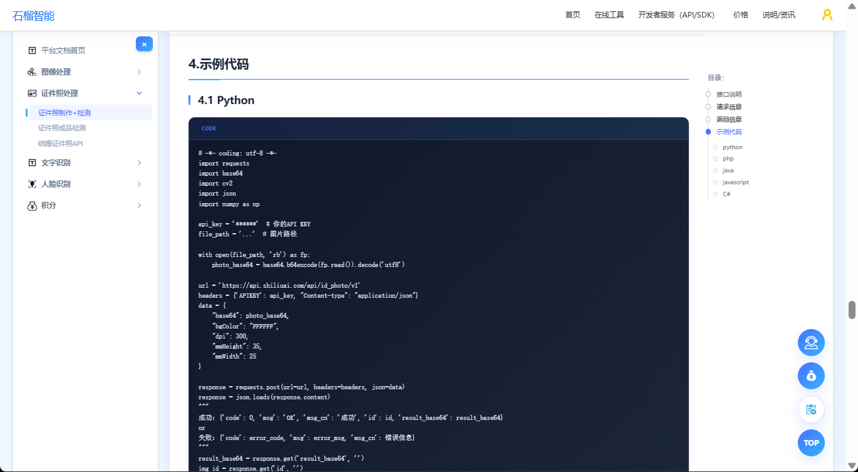Jump to 请求信息 in the table of contents

(x=729, y=107)
